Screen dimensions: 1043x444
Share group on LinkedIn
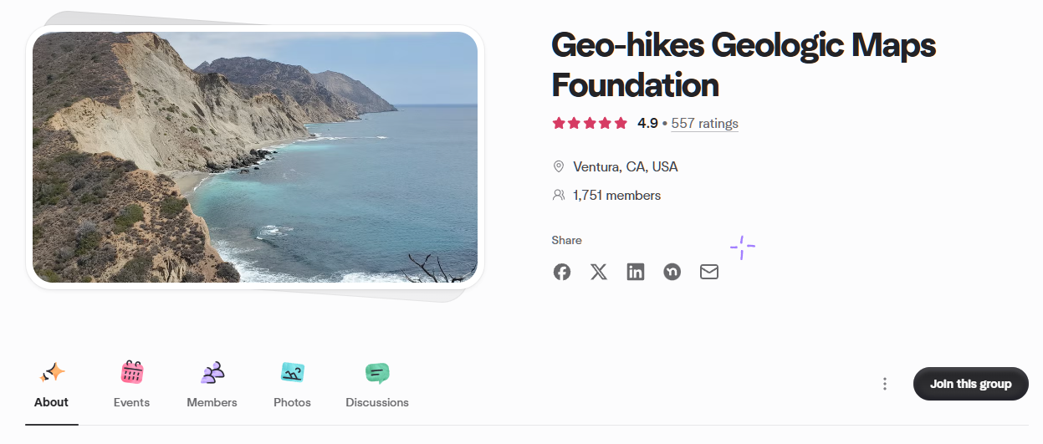click(x=636, y=272)
